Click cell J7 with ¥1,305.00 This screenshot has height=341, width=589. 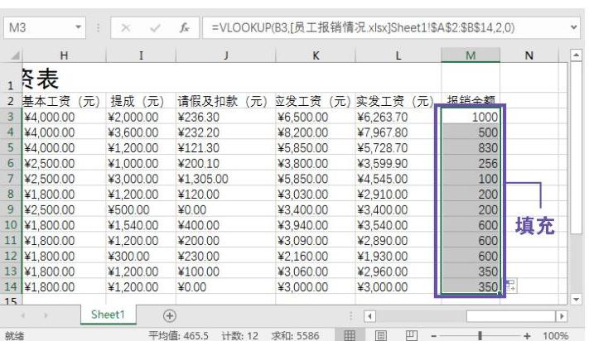coord(226,179)
